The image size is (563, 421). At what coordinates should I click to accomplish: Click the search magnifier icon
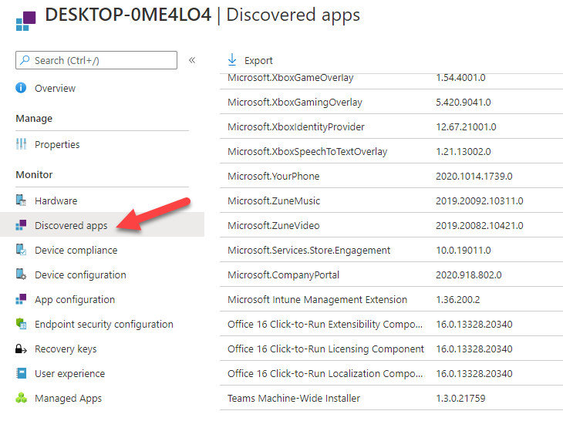click(x=25, y=60)
